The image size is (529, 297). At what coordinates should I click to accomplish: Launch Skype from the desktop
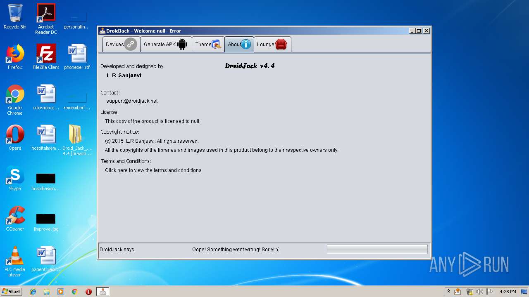coord(15,178)
